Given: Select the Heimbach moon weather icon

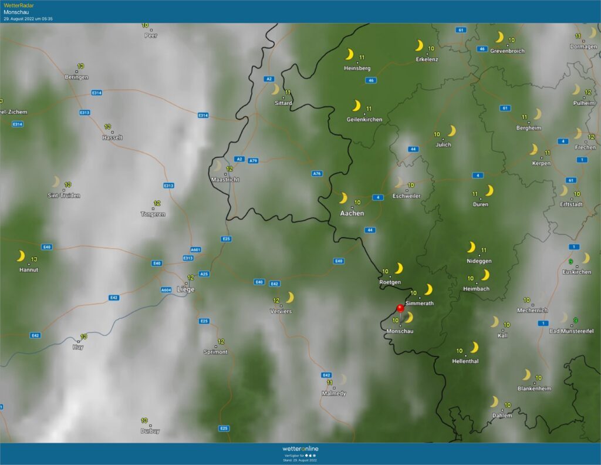Looking at the screenshot, I should 485,275.
